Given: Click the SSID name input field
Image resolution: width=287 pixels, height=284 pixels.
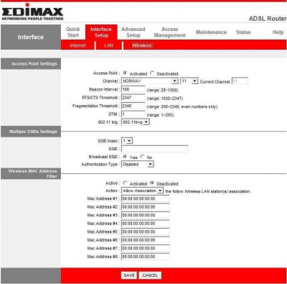Looking at the screenshot, I should [155, 149].
